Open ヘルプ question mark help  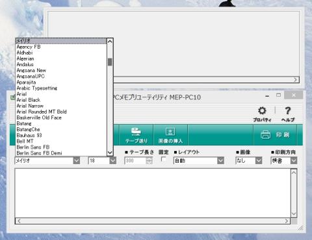click(288, 114)
